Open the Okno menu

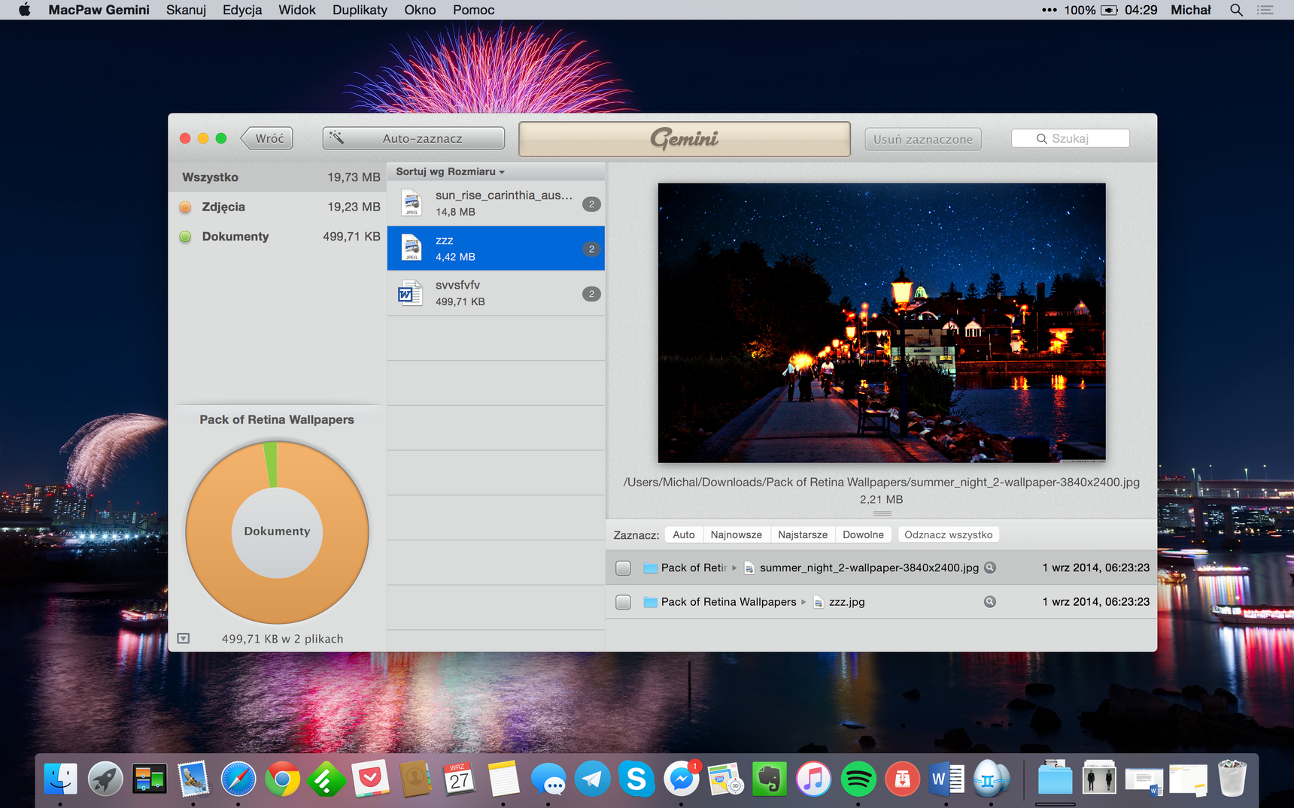pos(420,10)
